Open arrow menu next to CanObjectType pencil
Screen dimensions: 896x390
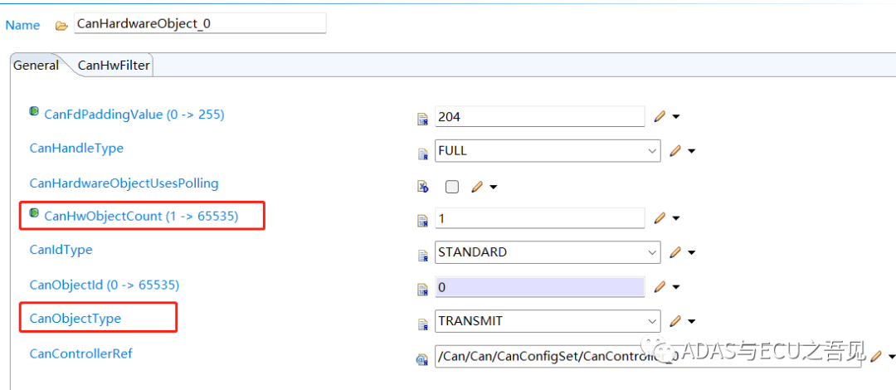click(691, 322)
